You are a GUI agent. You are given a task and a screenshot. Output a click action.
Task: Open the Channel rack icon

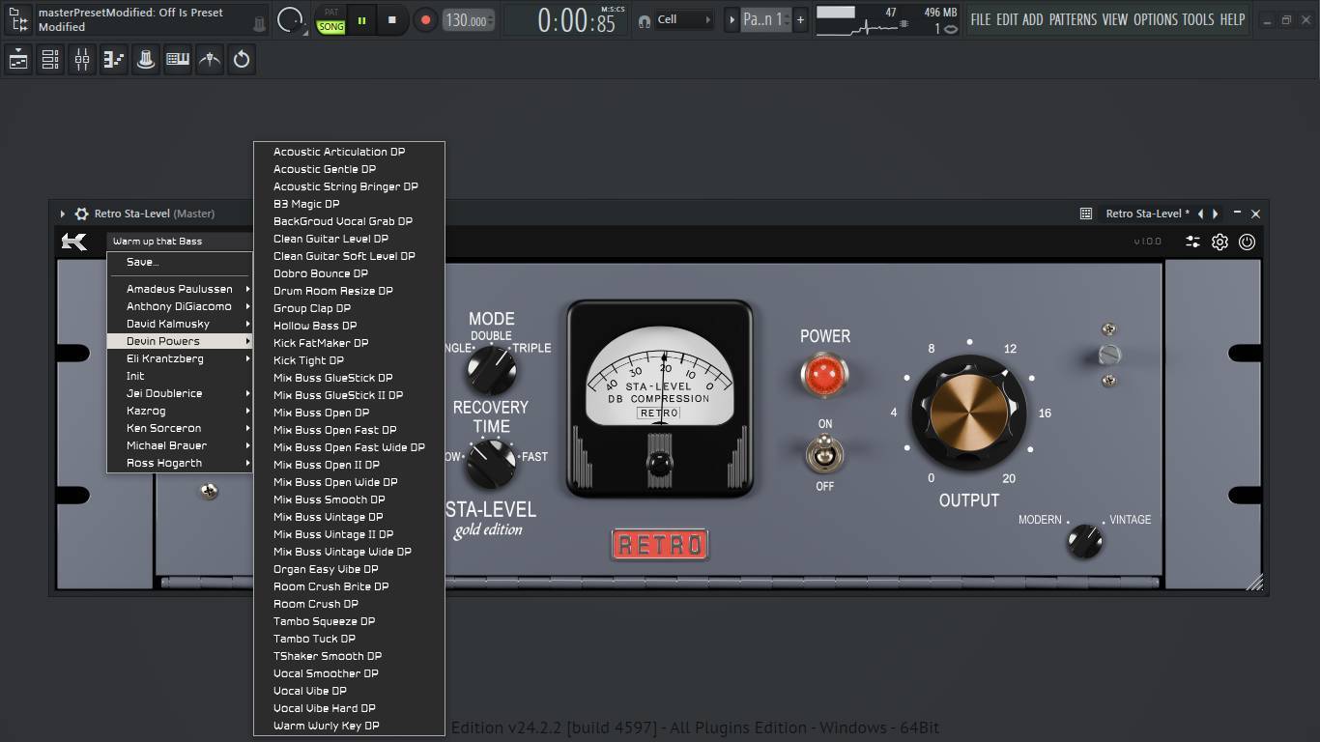coord(50,60)
